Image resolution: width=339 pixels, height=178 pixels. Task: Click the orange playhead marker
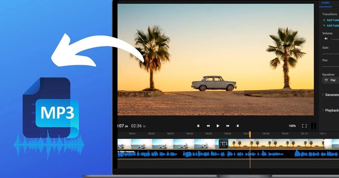pos(250,134)
